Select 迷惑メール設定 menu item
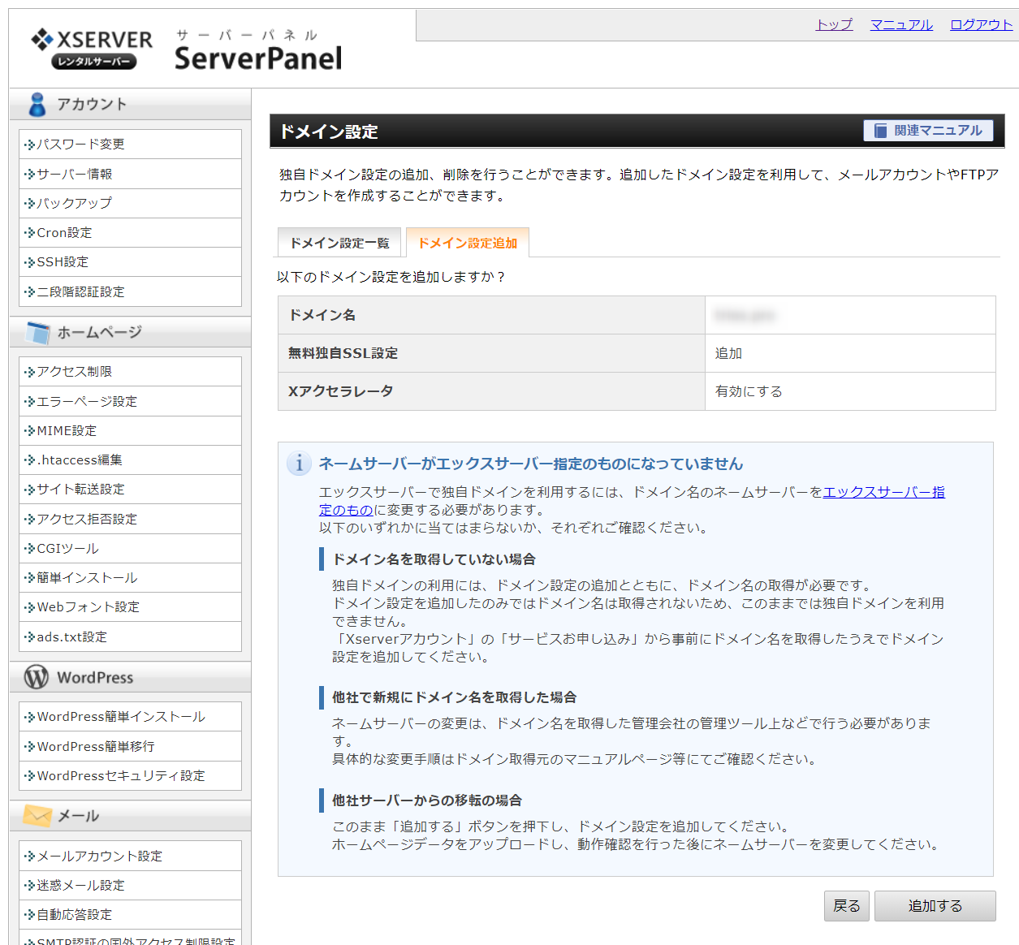Image resolution: width=1019 pixels, height=945 pixels. click(x=130, y=885)
